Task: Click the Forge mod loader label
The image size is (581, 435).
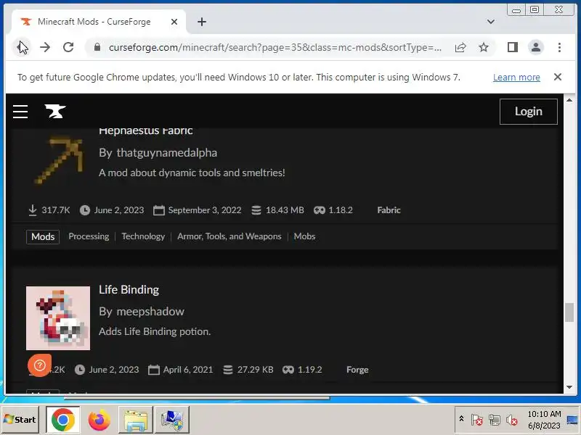Action: (x=357, y=370)
